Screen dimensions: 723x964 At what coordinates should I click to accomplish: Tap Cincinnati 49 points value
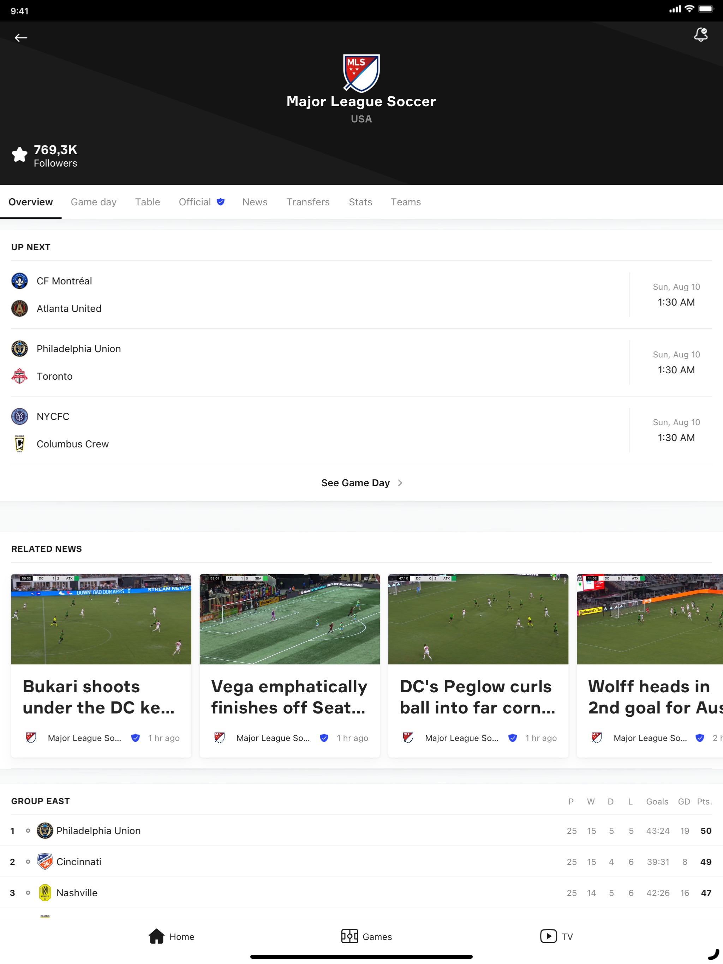(x=706, y=862)
